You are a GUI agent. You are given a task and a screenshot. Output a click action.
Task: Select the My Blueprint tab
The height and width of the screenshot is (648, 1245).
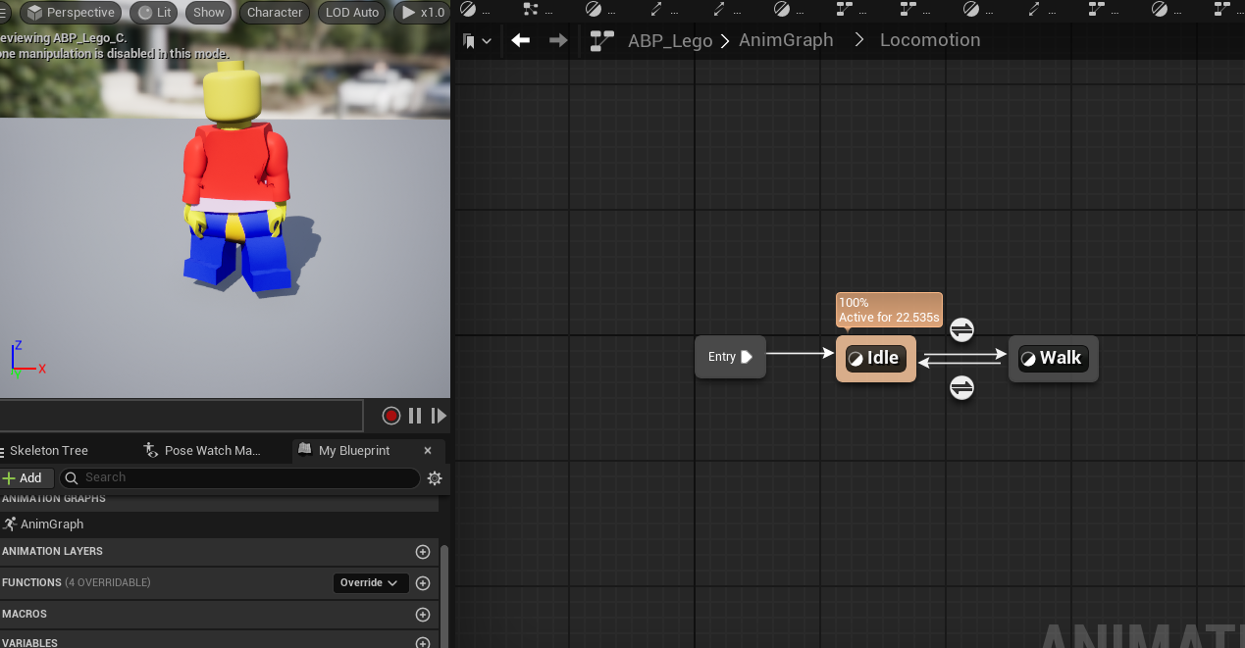tap(354, 451)
